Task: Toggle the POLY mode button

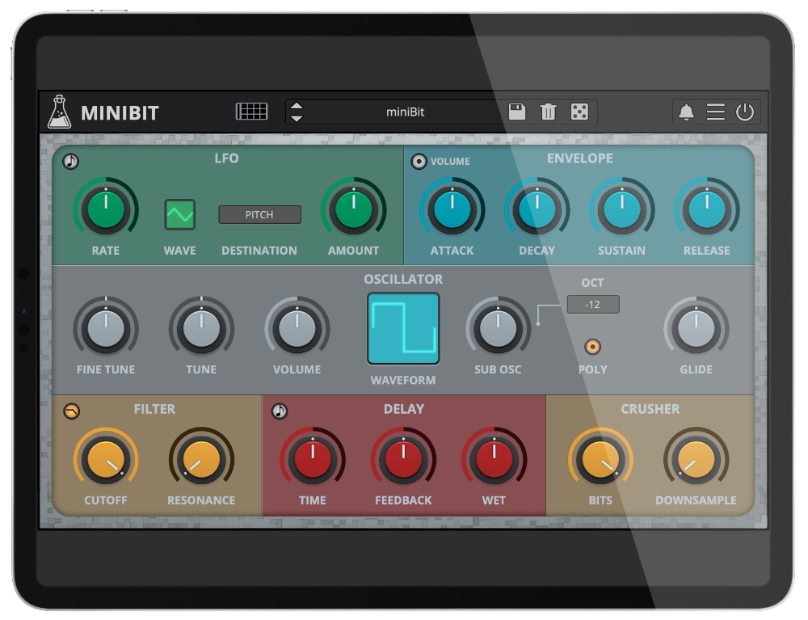Action: [x=592, y=347]
